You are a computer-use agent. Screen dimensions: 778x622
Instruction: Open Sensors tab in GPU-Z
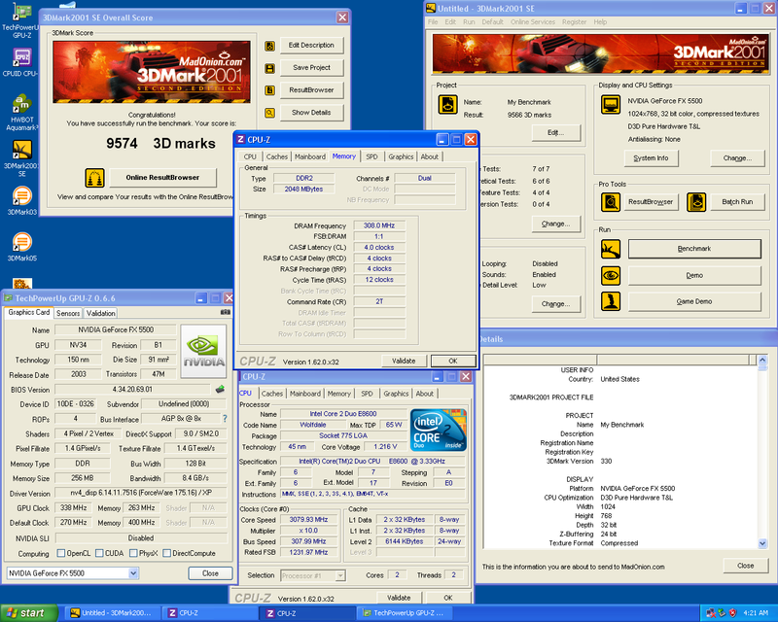tap(68, 314)
